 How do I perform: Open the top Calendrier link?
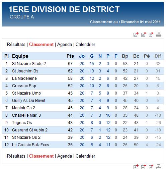tap(85, 45)
